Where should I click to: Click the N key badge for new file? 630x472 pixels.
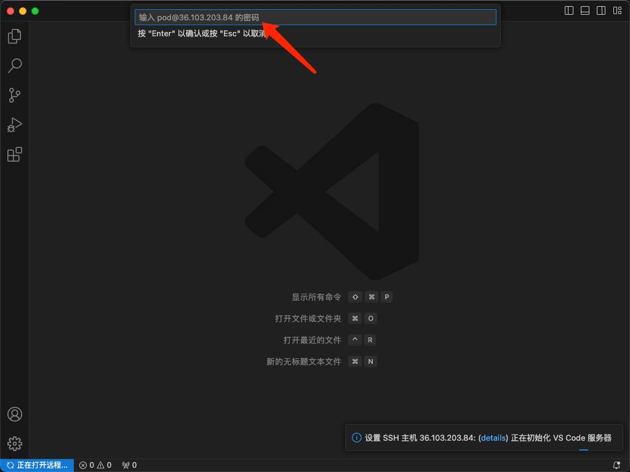(x=370, y=361)
